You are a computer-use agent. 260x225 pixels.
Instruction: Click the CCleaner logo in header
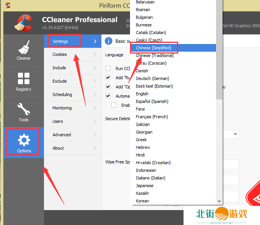(23, 23)
